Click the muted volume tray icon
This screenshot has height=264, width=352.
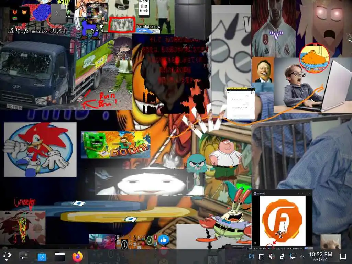click(x=272, y=256)
